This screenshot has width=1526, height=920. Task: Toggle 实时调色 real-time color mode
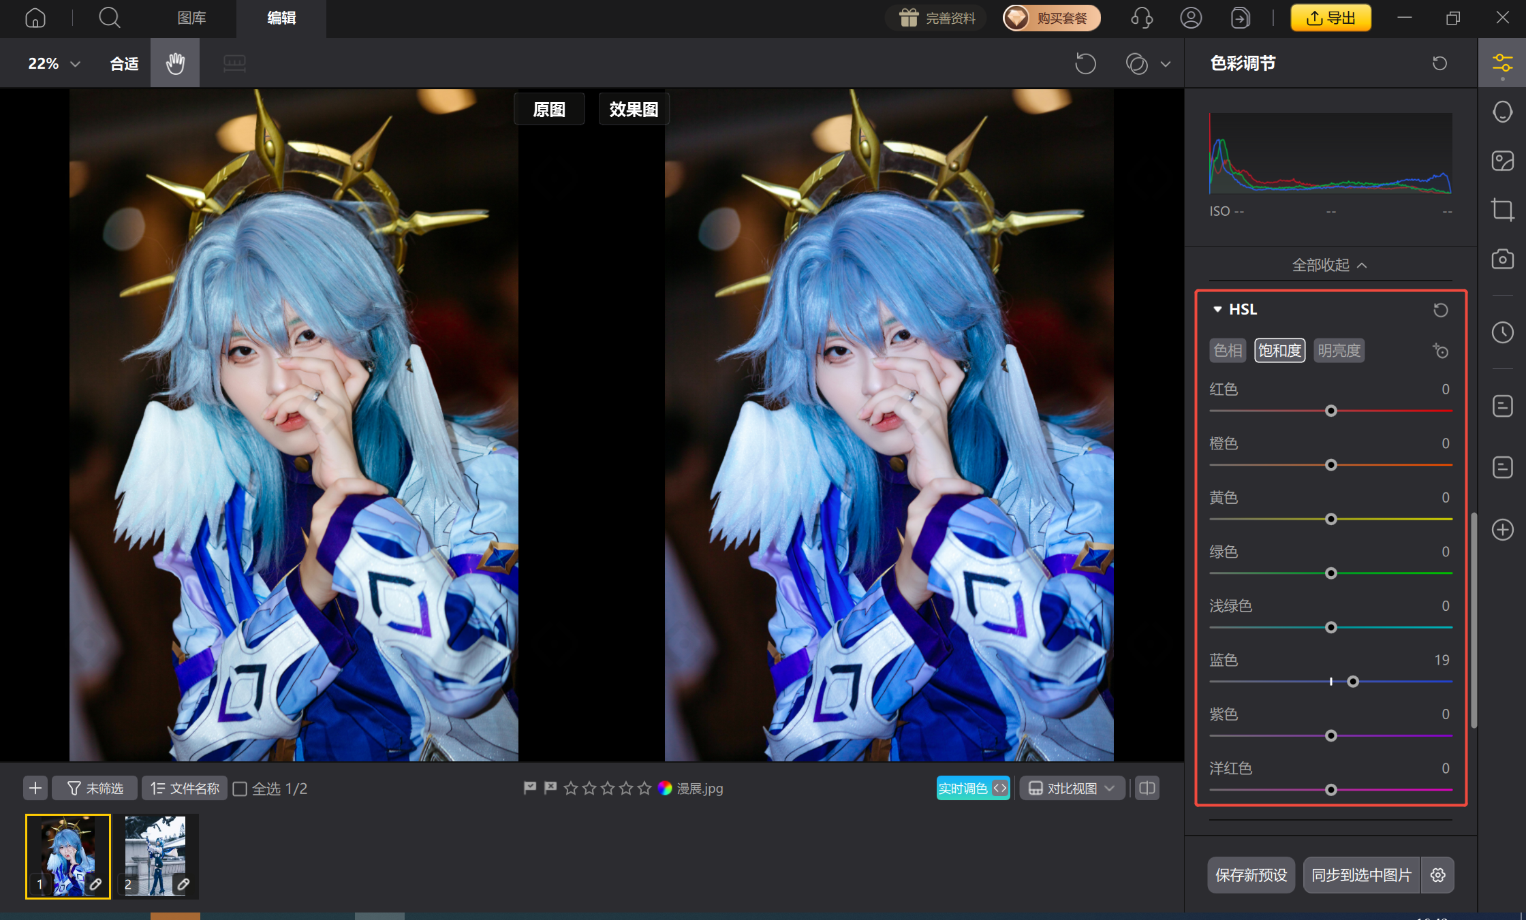click(973, 788)
